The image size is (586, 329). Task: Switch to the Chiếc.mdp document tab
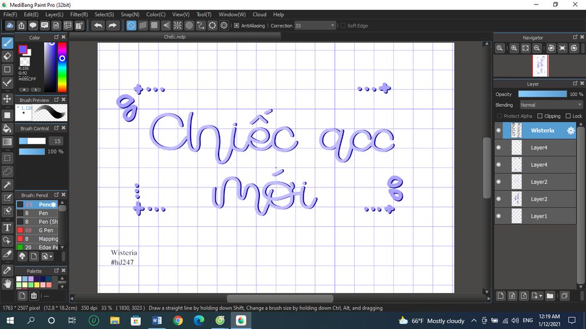pyautogui.click(x=175, y=37)
